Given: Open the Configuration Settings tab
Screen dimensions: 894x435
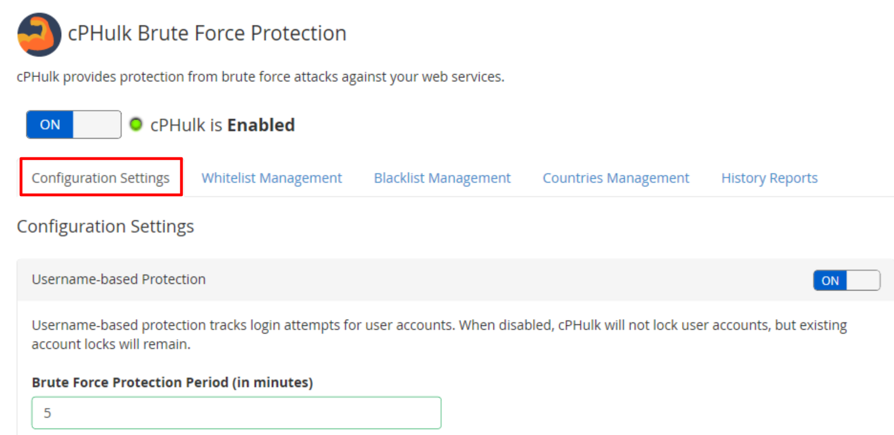Looking at the screenshot, I should (x=101, y=178).
